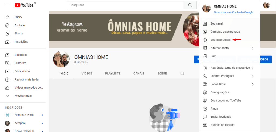Switch to the VÍDEOS channel tab
The image size is (276, 132).
pyautogui.click(x=87, y=73)
